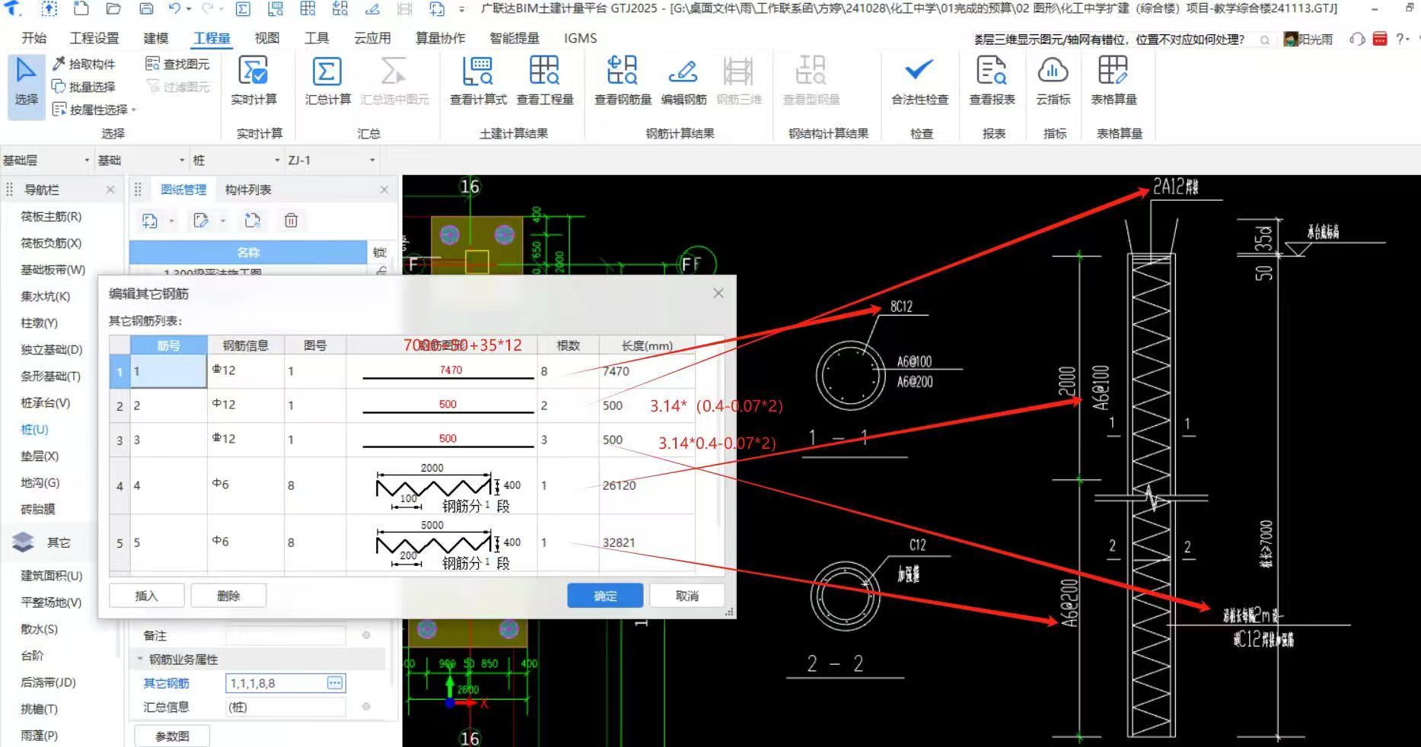1421x747 pixels.
Task: Click the 选择 arrow tool
Action: point(26,86)
